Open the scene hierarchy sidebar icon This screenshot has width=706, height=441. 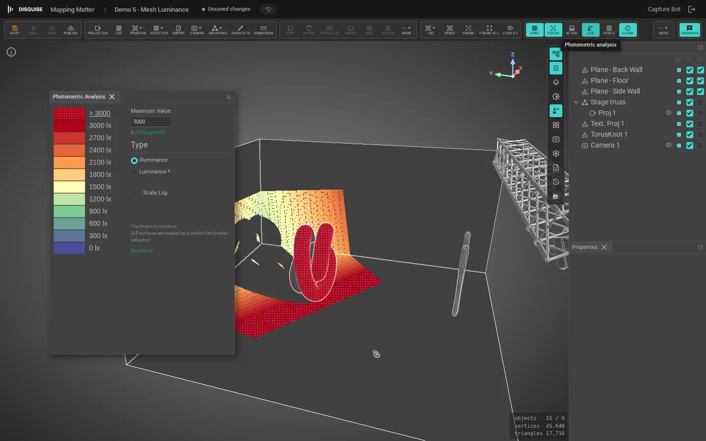tap(556, 54)
